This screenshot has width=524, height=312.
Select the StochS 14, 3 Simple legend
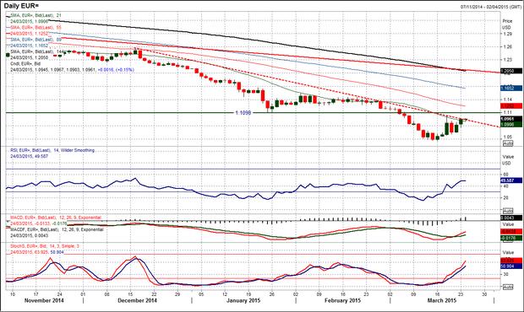coord(45,246)
